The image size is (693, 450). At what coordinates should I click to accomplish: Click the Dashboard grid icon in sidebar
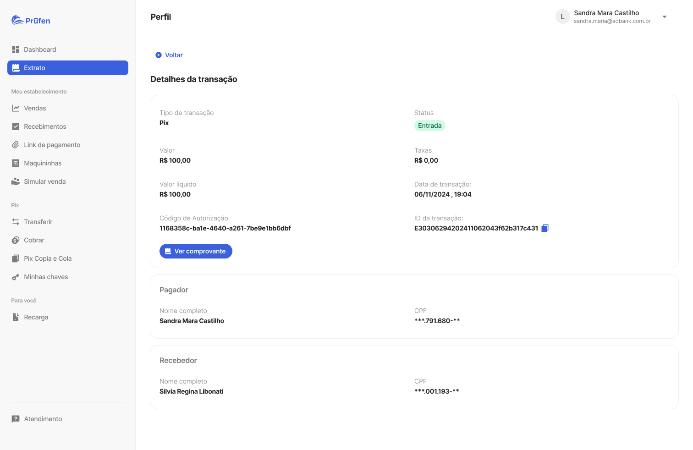(16, 49)
